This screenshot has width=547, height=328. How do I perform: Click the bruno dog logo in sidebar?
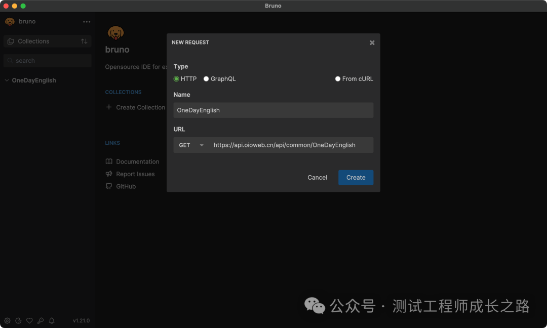(10, 22)
